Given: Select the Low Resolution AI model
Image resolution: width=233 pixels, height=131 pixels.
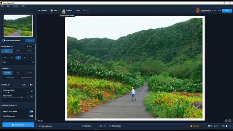Looking at the screenshot, I should [10, 78].
